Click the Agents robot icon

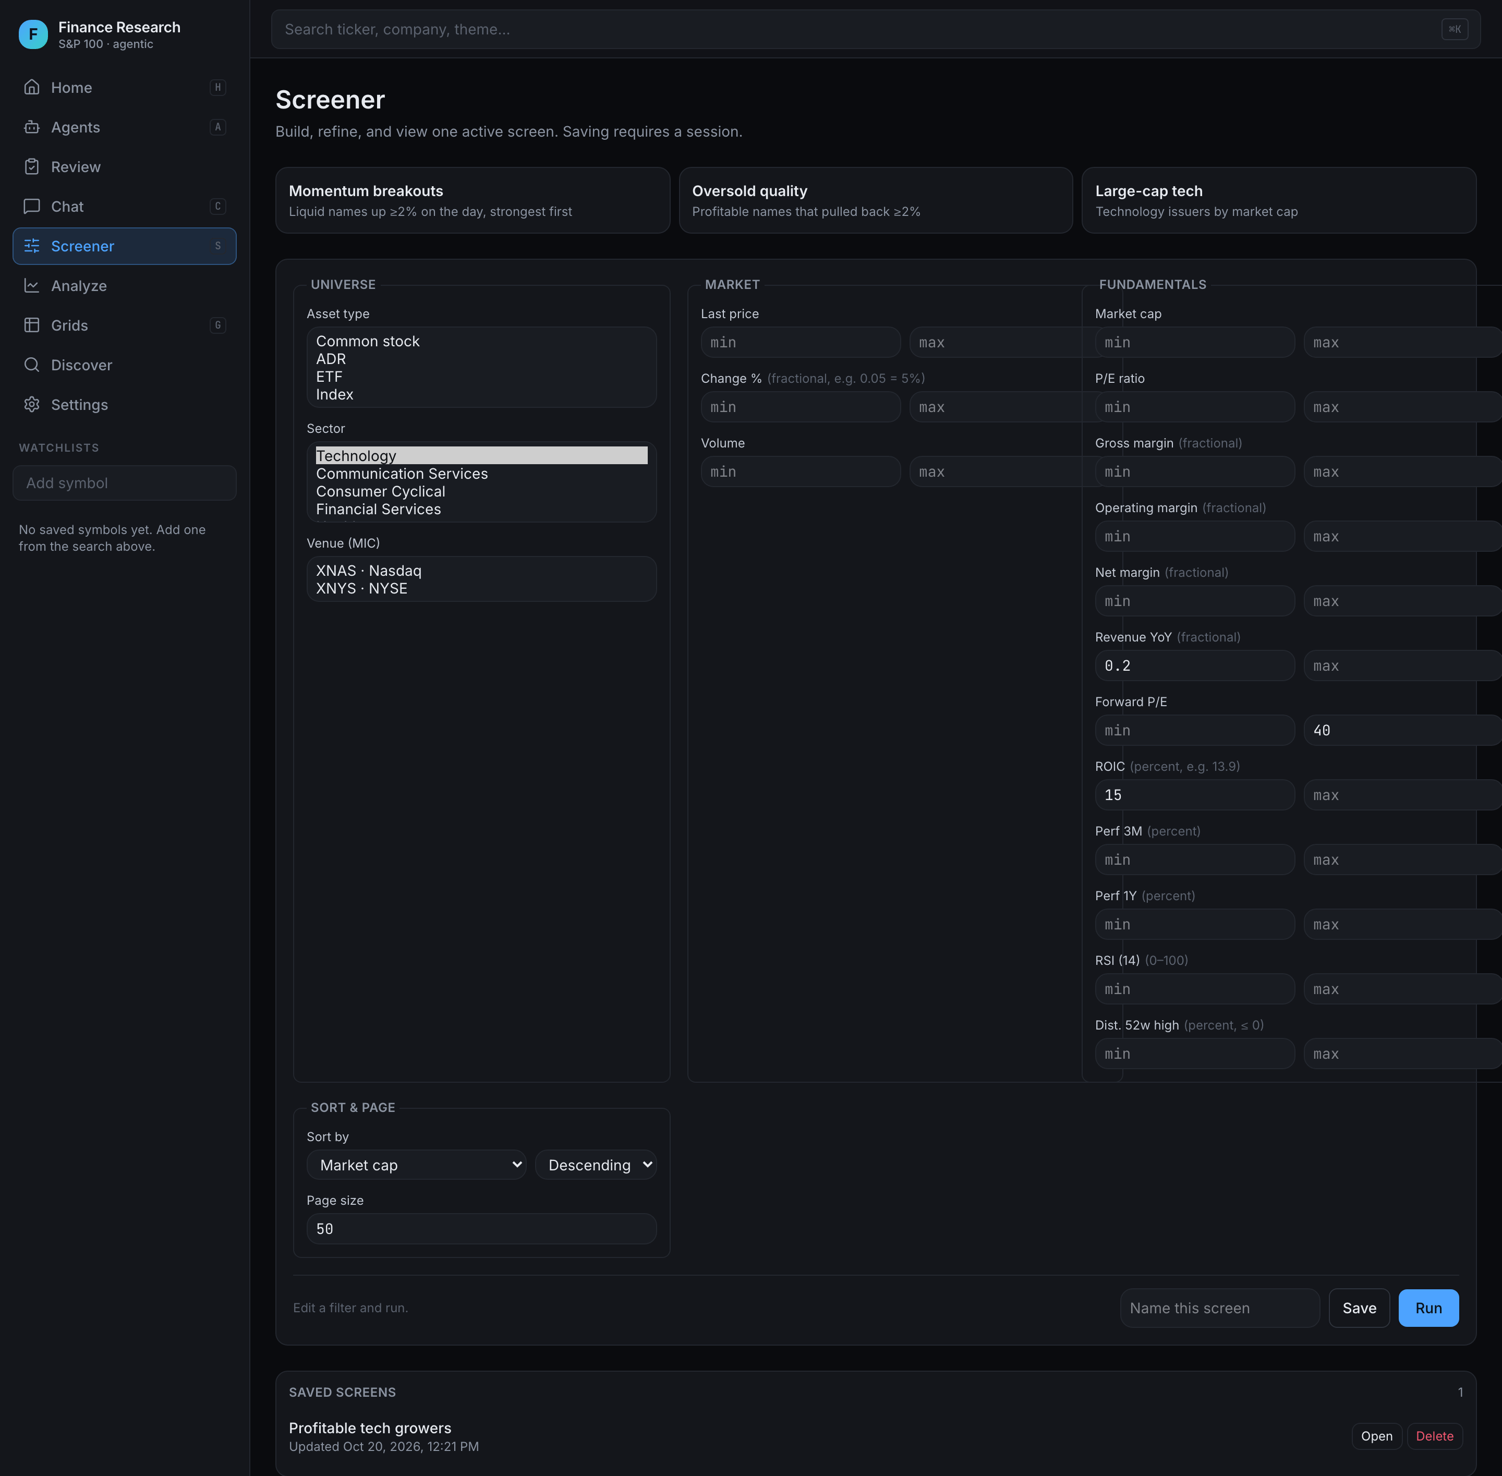[x=32, y=127]
